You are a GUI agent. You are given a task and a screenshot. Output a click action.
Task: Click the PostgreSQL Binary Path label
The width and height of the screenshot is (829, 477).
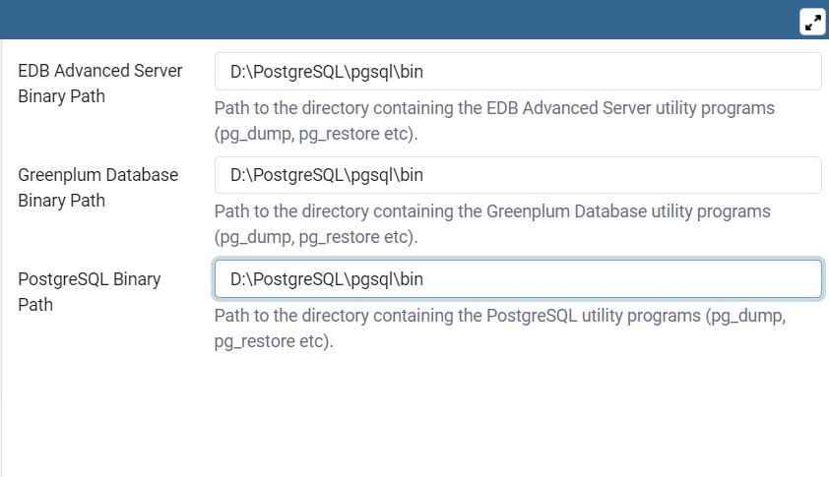(89, 291)
